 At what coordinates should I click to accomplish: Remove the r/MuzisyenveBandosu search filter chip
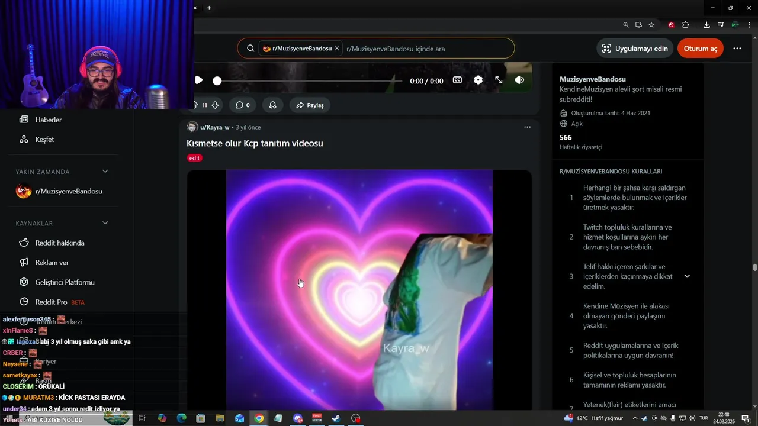(x=337, y=49)
